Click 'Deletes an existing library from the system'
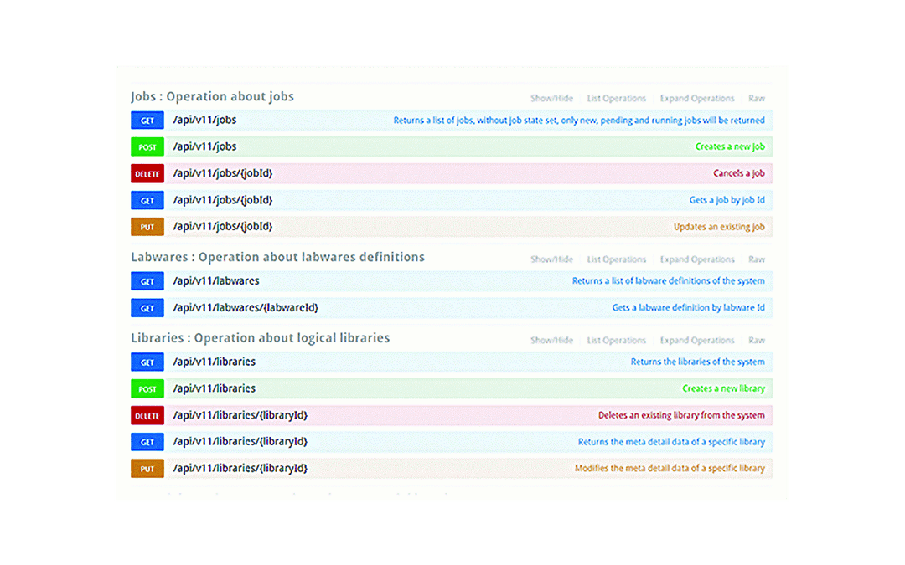The width and height of the screenshot is (905, 565). (x=681, y=415)
